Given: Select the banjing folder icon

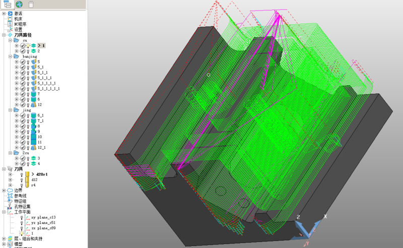Looking at the screenshot, I should (16, 56).
